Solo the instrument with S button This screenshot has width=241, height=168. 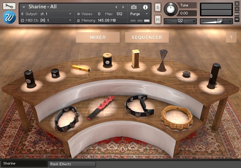click(158, 7)
